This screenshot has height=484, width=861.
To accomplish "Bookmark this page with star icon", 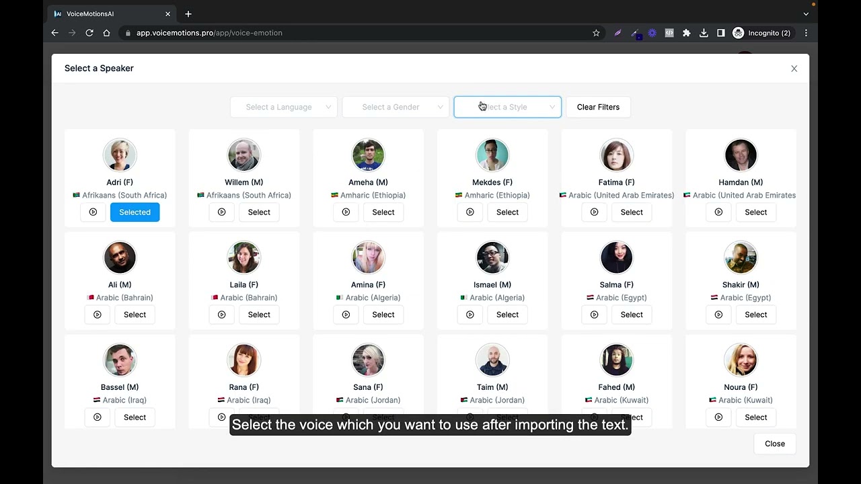I will (596, 33).
